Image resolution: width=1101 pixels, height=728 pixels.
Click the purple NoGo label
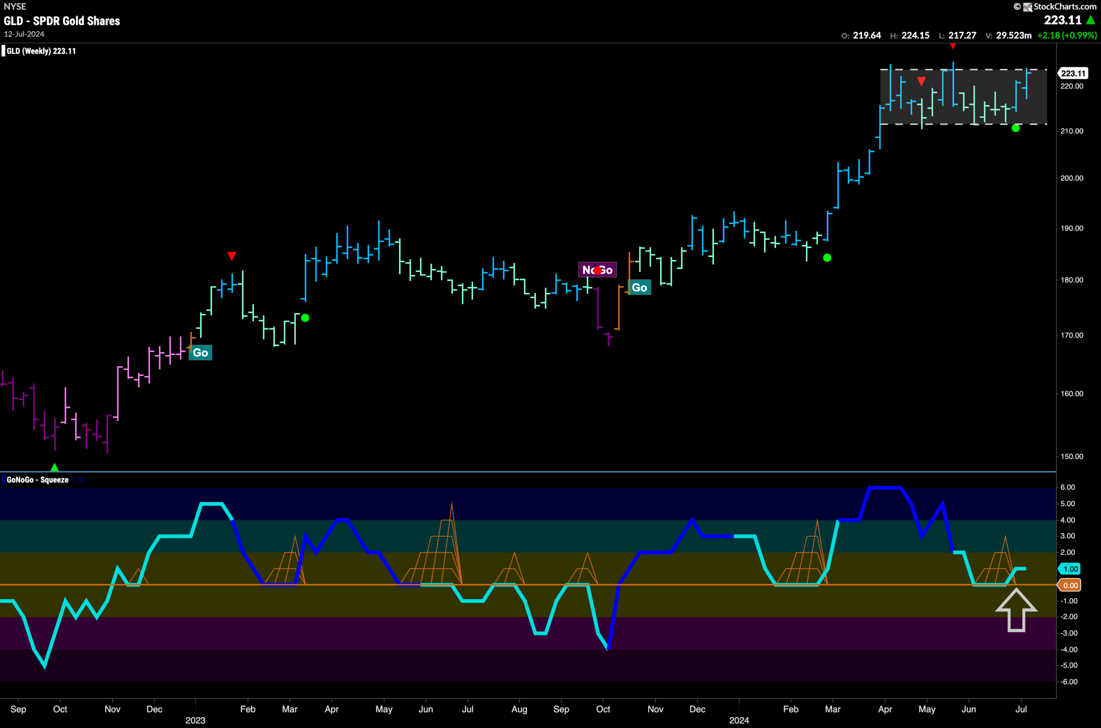point(597,270)
